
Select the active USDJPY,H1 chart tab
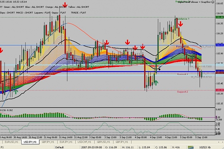coord(30,142)
